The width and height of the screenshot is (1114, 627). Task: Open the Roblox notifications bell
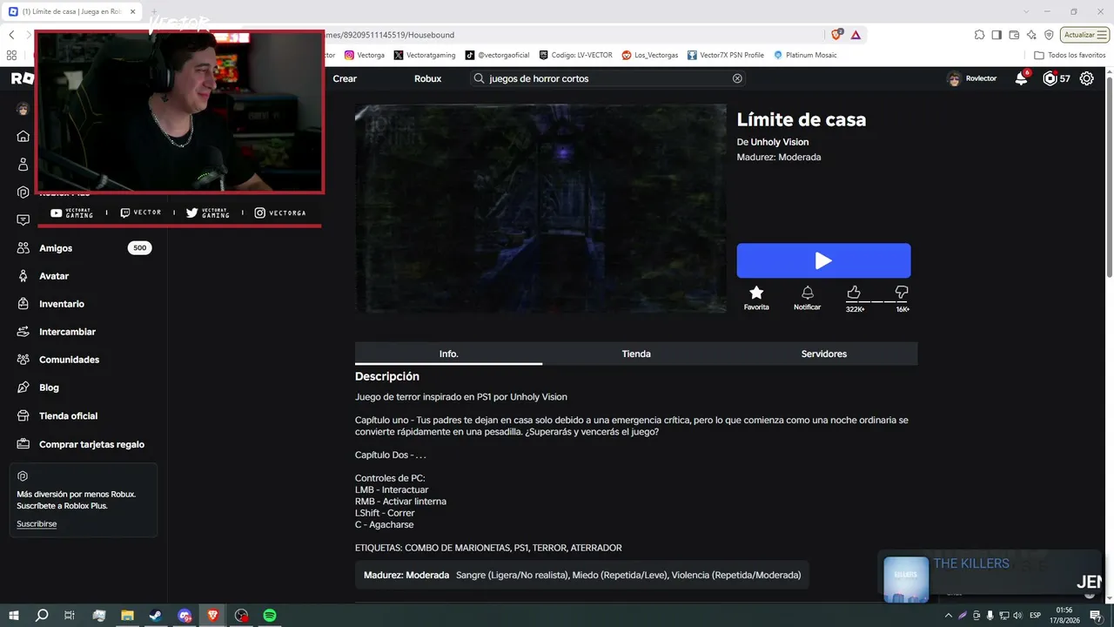tap(1021, 78)
